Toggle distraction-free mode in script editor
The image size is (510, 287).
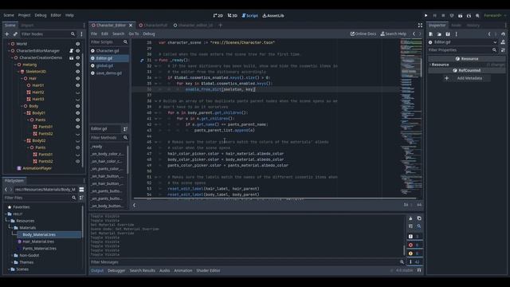(x=420, y=25)
